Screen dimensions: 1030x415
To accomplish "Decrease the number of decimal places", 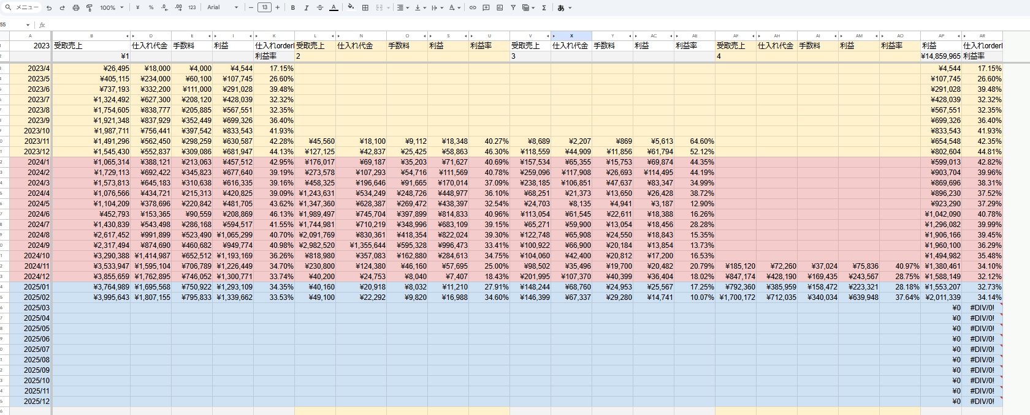I will click(164, 7).
